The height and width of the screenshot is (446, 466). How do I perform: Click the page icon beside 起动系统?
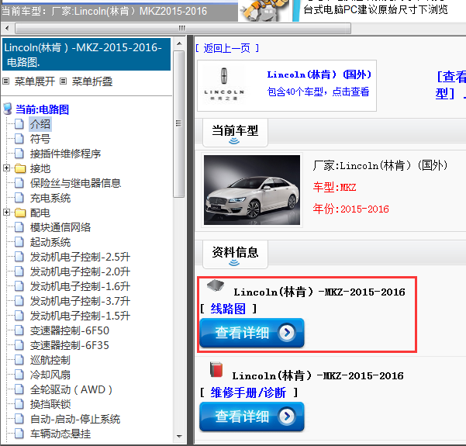(x=19, y=242)
